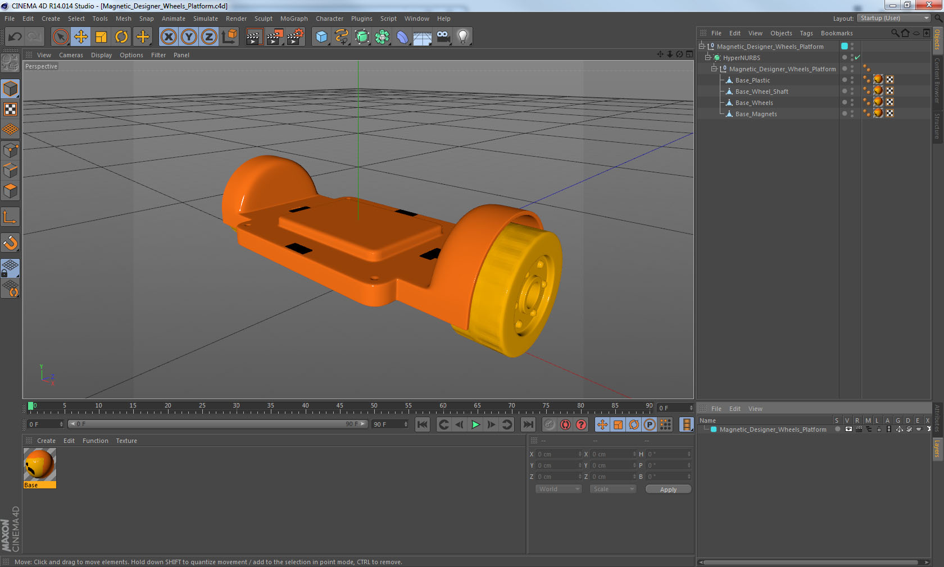
Task: Open the World coordinate dropdown
Action: (559, 489)
